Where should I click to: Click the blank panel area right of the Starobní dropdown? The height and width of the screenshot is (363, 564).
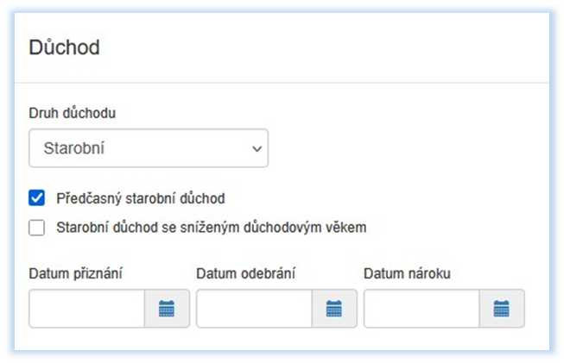coord(406,148)
